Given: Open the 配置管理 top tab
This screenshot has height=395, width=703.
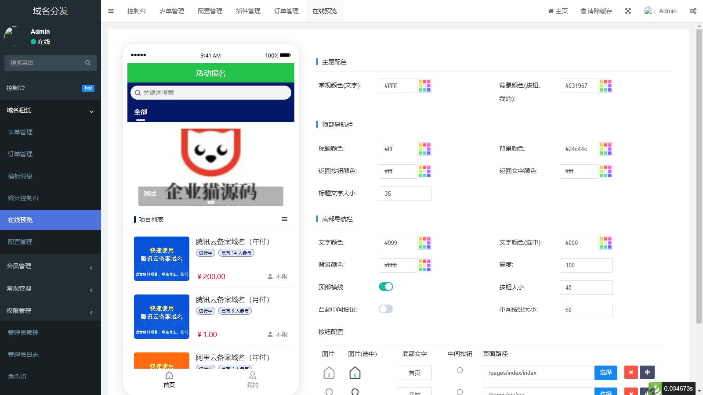Looking at the screenshot, I should (x=210, y=11).
